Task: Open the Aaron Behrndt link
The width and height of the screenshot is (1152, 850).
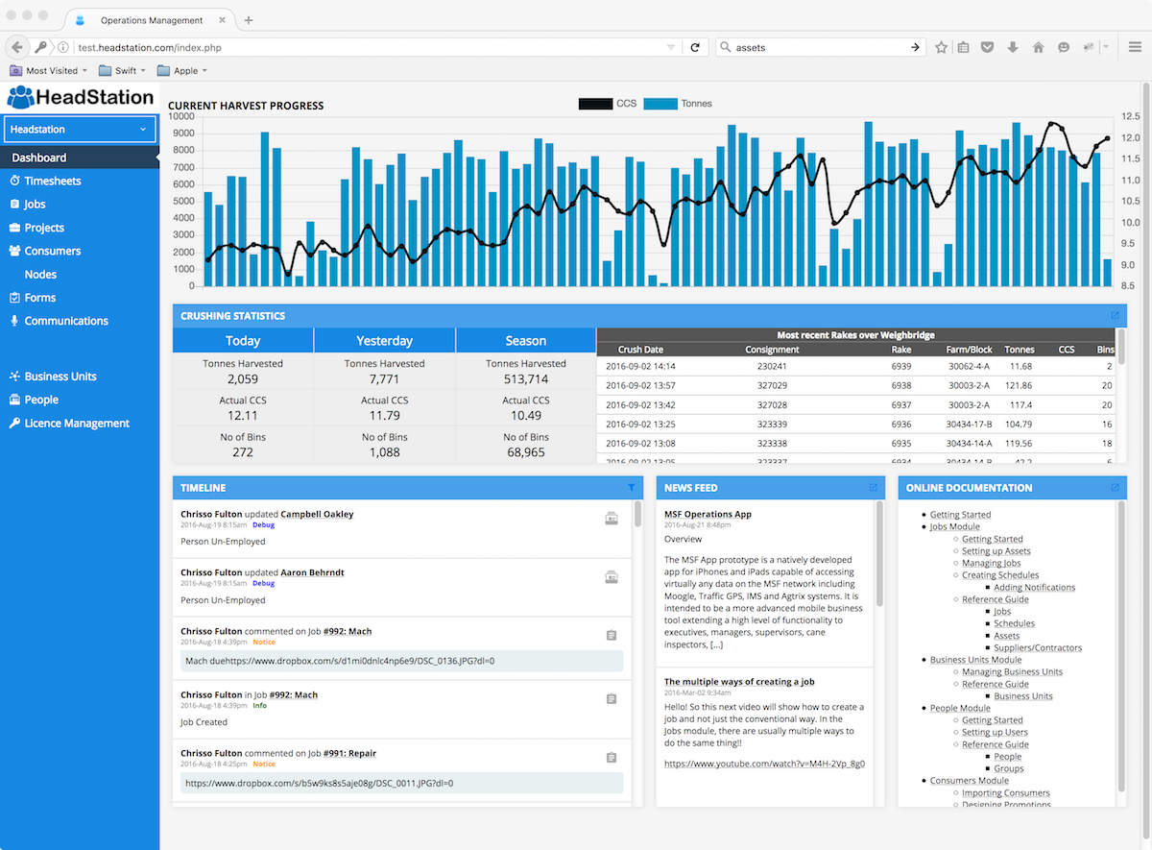Action: coord(312,572)
